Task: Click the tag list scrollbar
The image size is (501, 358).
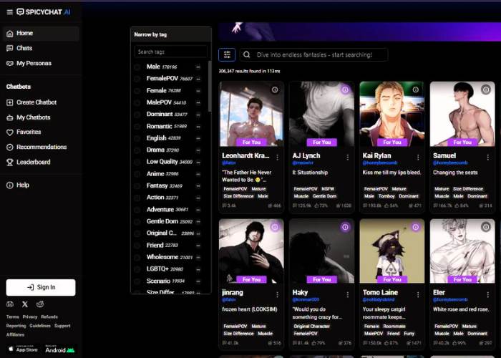Action: tap(210, 87)
